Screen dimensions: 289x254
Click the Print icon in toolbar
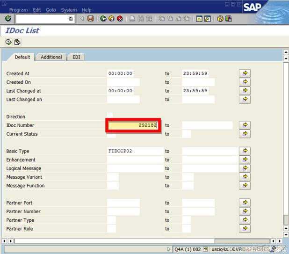coord(132,19)
